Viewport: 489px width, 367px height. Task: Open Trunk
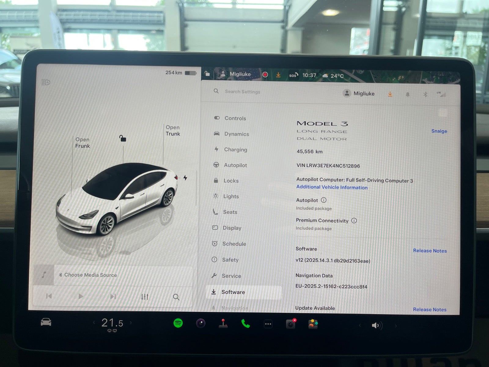click(x=173, y=130)
